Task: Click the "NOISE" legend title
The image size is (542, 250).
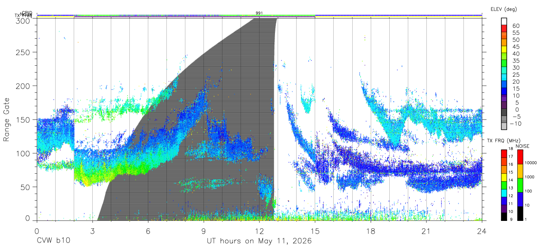Action: (522, 146)
